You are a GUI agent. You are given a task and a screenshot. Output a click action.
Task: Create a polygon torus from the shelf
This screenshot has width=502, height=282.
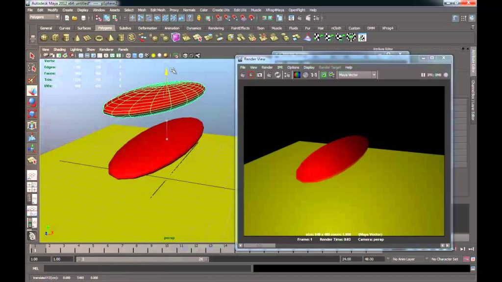pyautogui.click(x=99, y=38)
